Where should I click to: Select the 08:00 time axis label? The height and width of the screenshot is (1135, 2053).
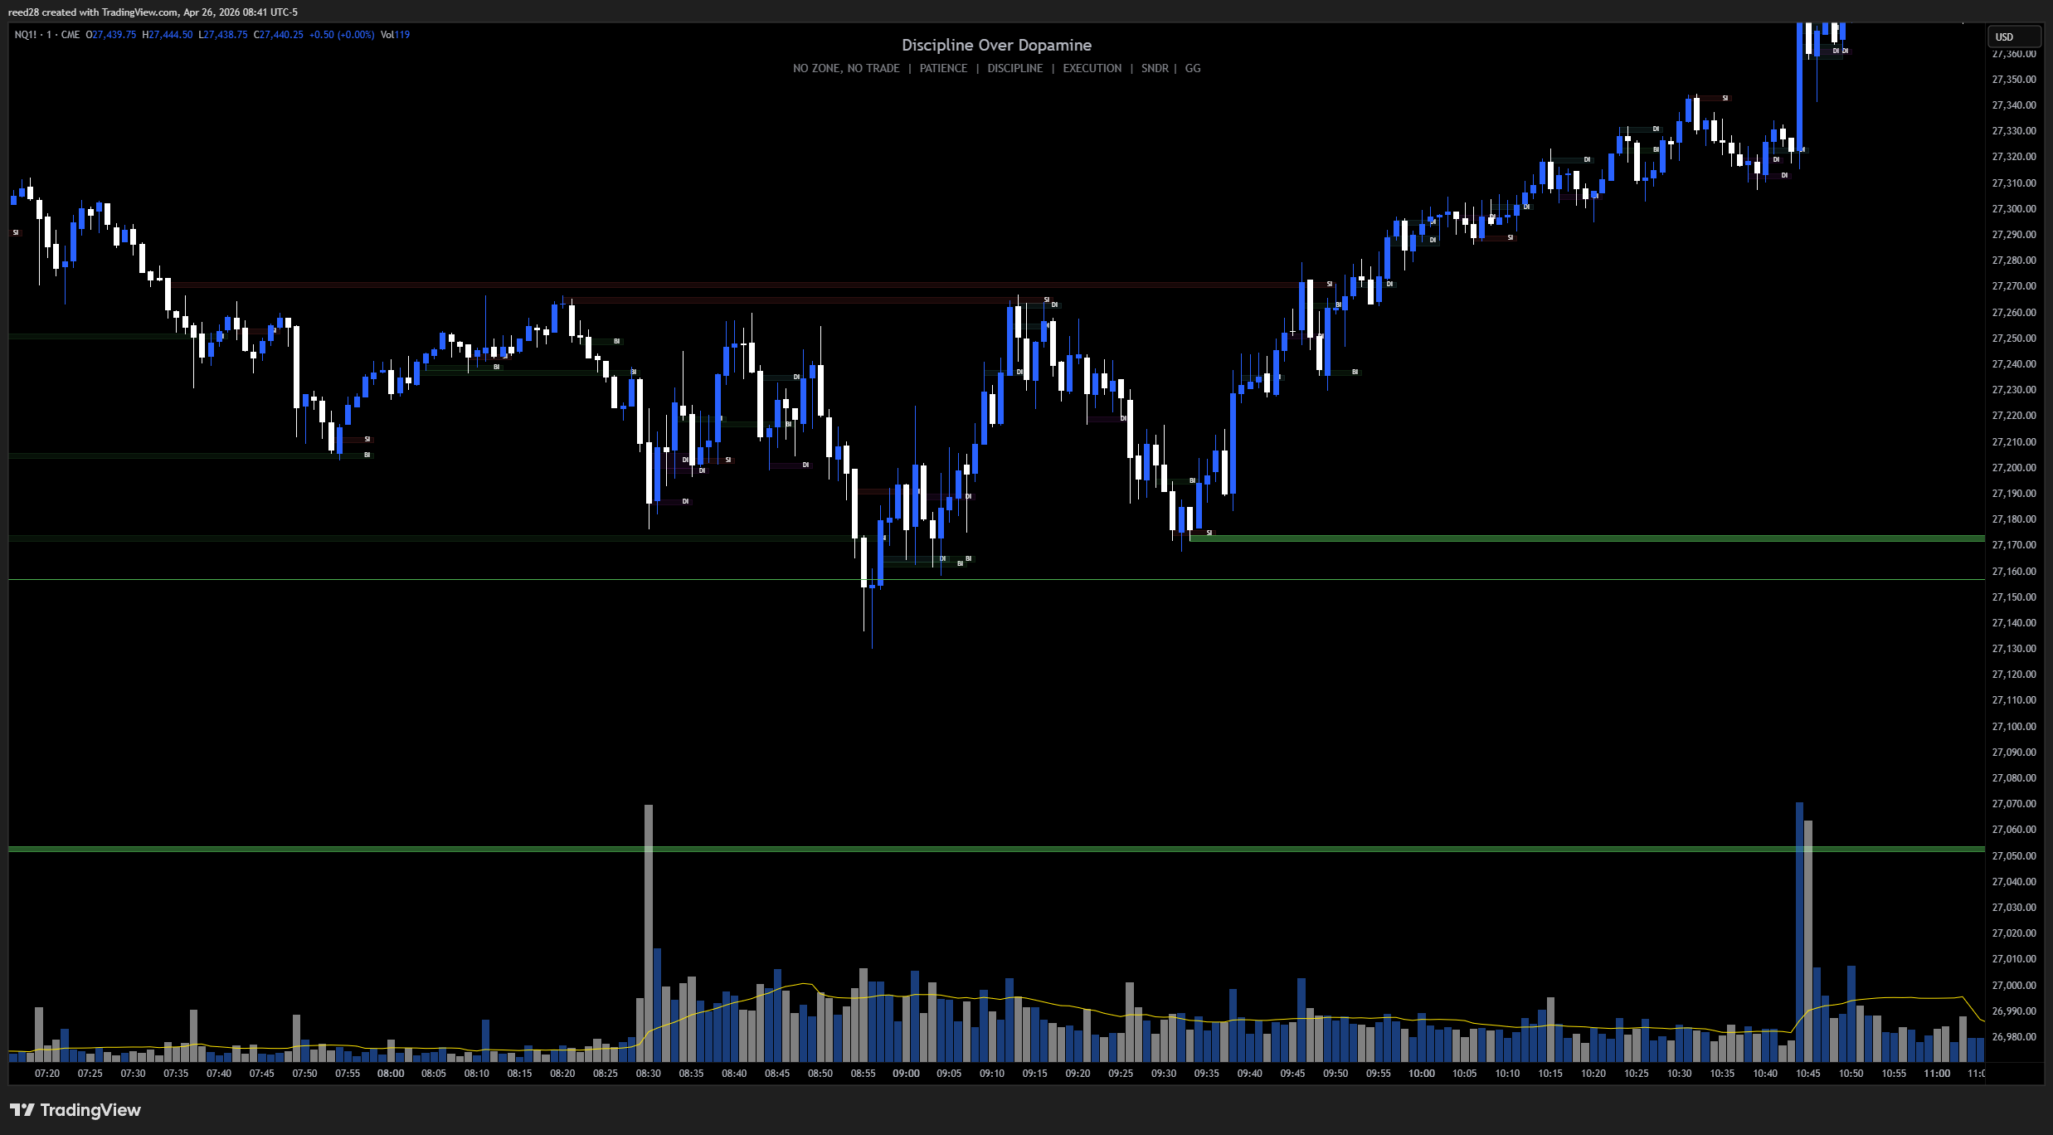click(391, 1074)
